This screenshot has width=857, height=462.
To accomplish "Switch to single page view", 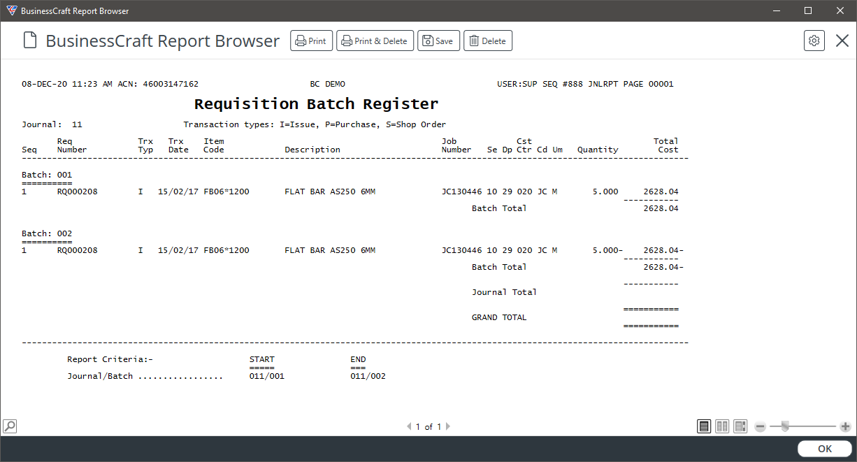I will [x=704, y=426].
